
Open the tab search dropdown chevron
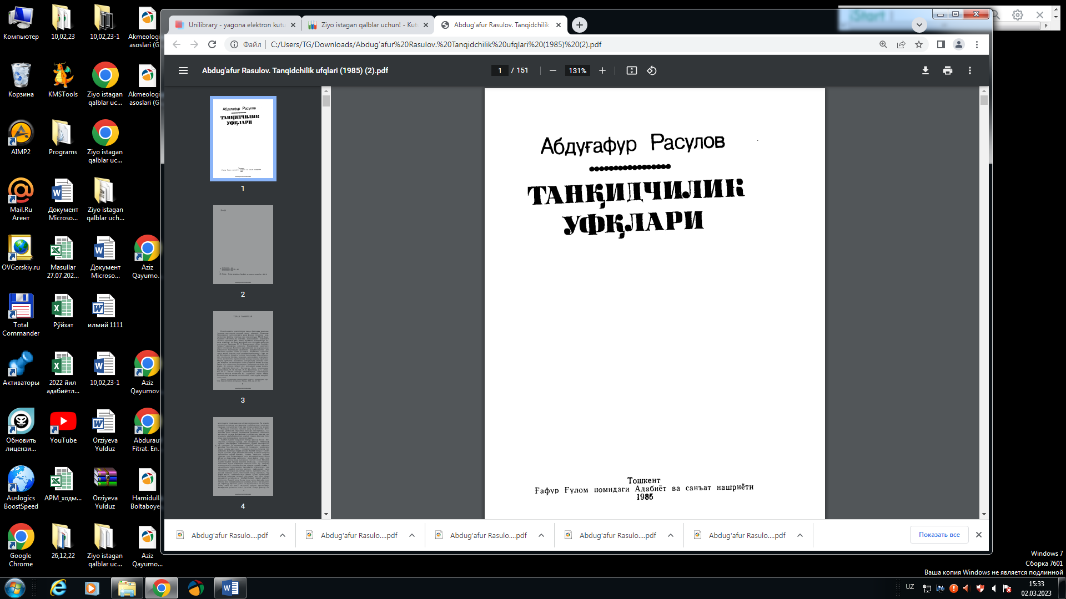919,25
